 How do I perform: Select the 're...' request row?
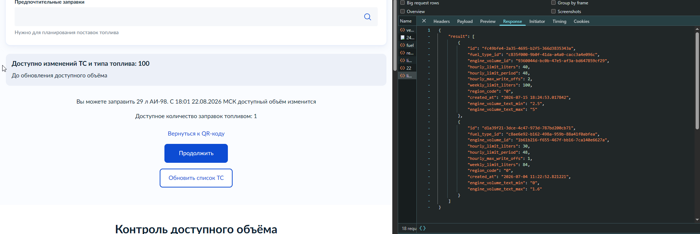click(x=407, y=53)
